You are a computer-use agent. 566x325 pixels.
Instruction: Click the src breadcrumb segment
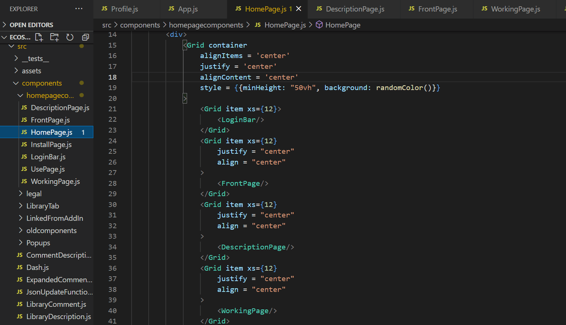[x=107, y=25]
